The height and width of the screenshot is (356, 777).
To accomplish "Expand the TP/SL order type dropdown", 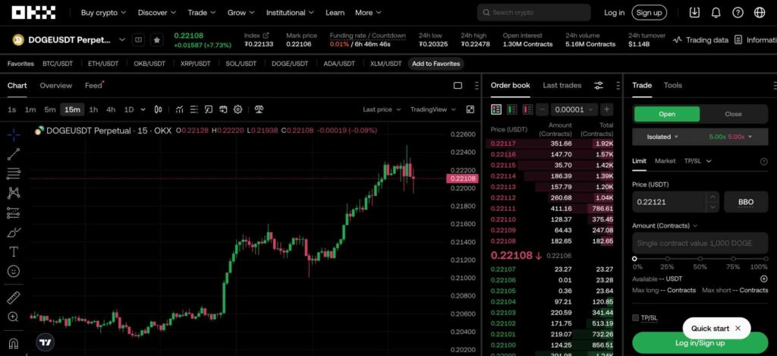I will tap(698, 161).
